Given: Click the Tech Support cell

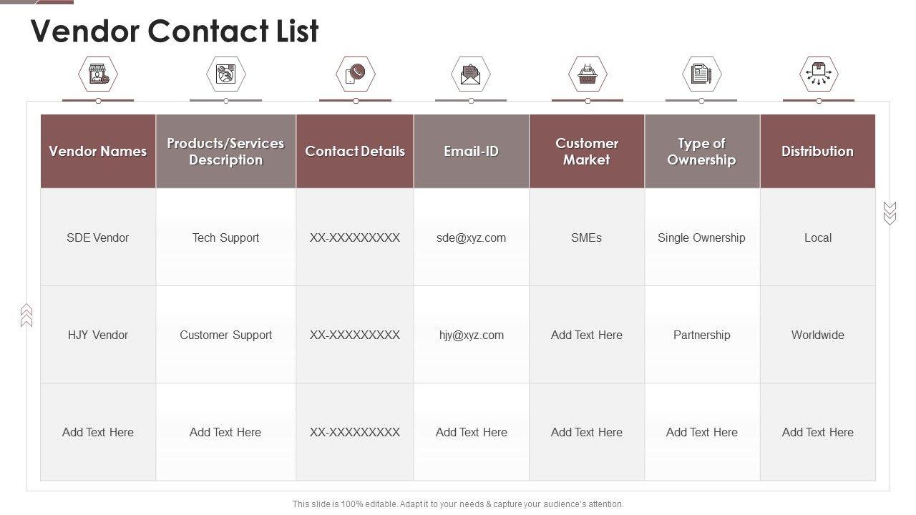Looking at the screenshot, I should [226, 238].
